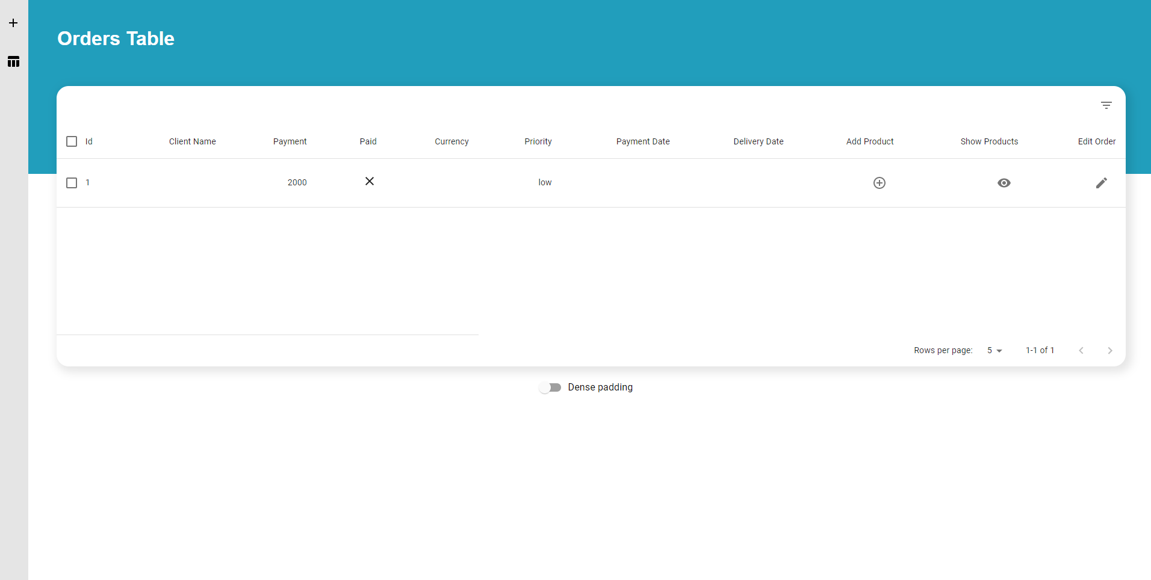Sort by the Client Name column header
Viewport: 1151px width, 580px height.
(x=192, y=141)
